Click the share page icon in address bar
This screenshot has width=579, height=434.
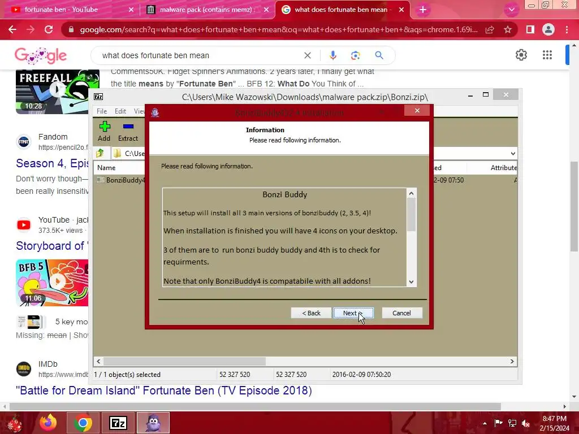tap(490, 29)
